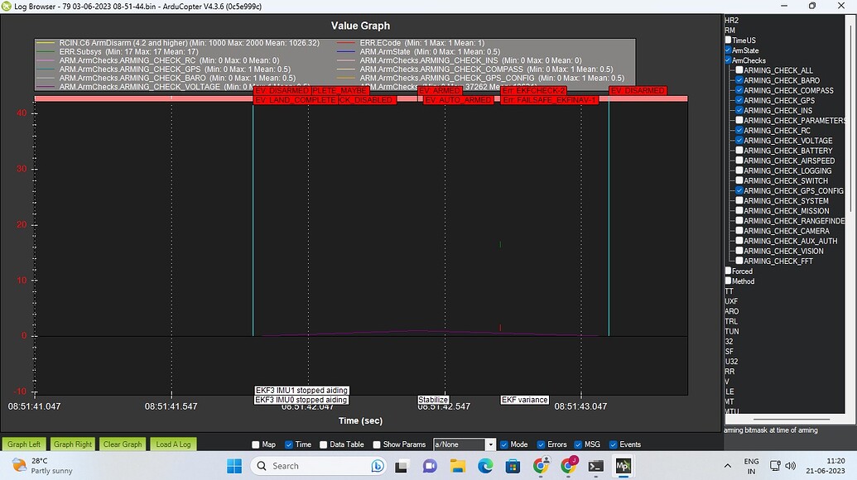The height and width of the screenshot is (480, 857).
Task: Check ARMING_CHECK_BATTERY in the arming checks list
Action: tap(738, 151)
